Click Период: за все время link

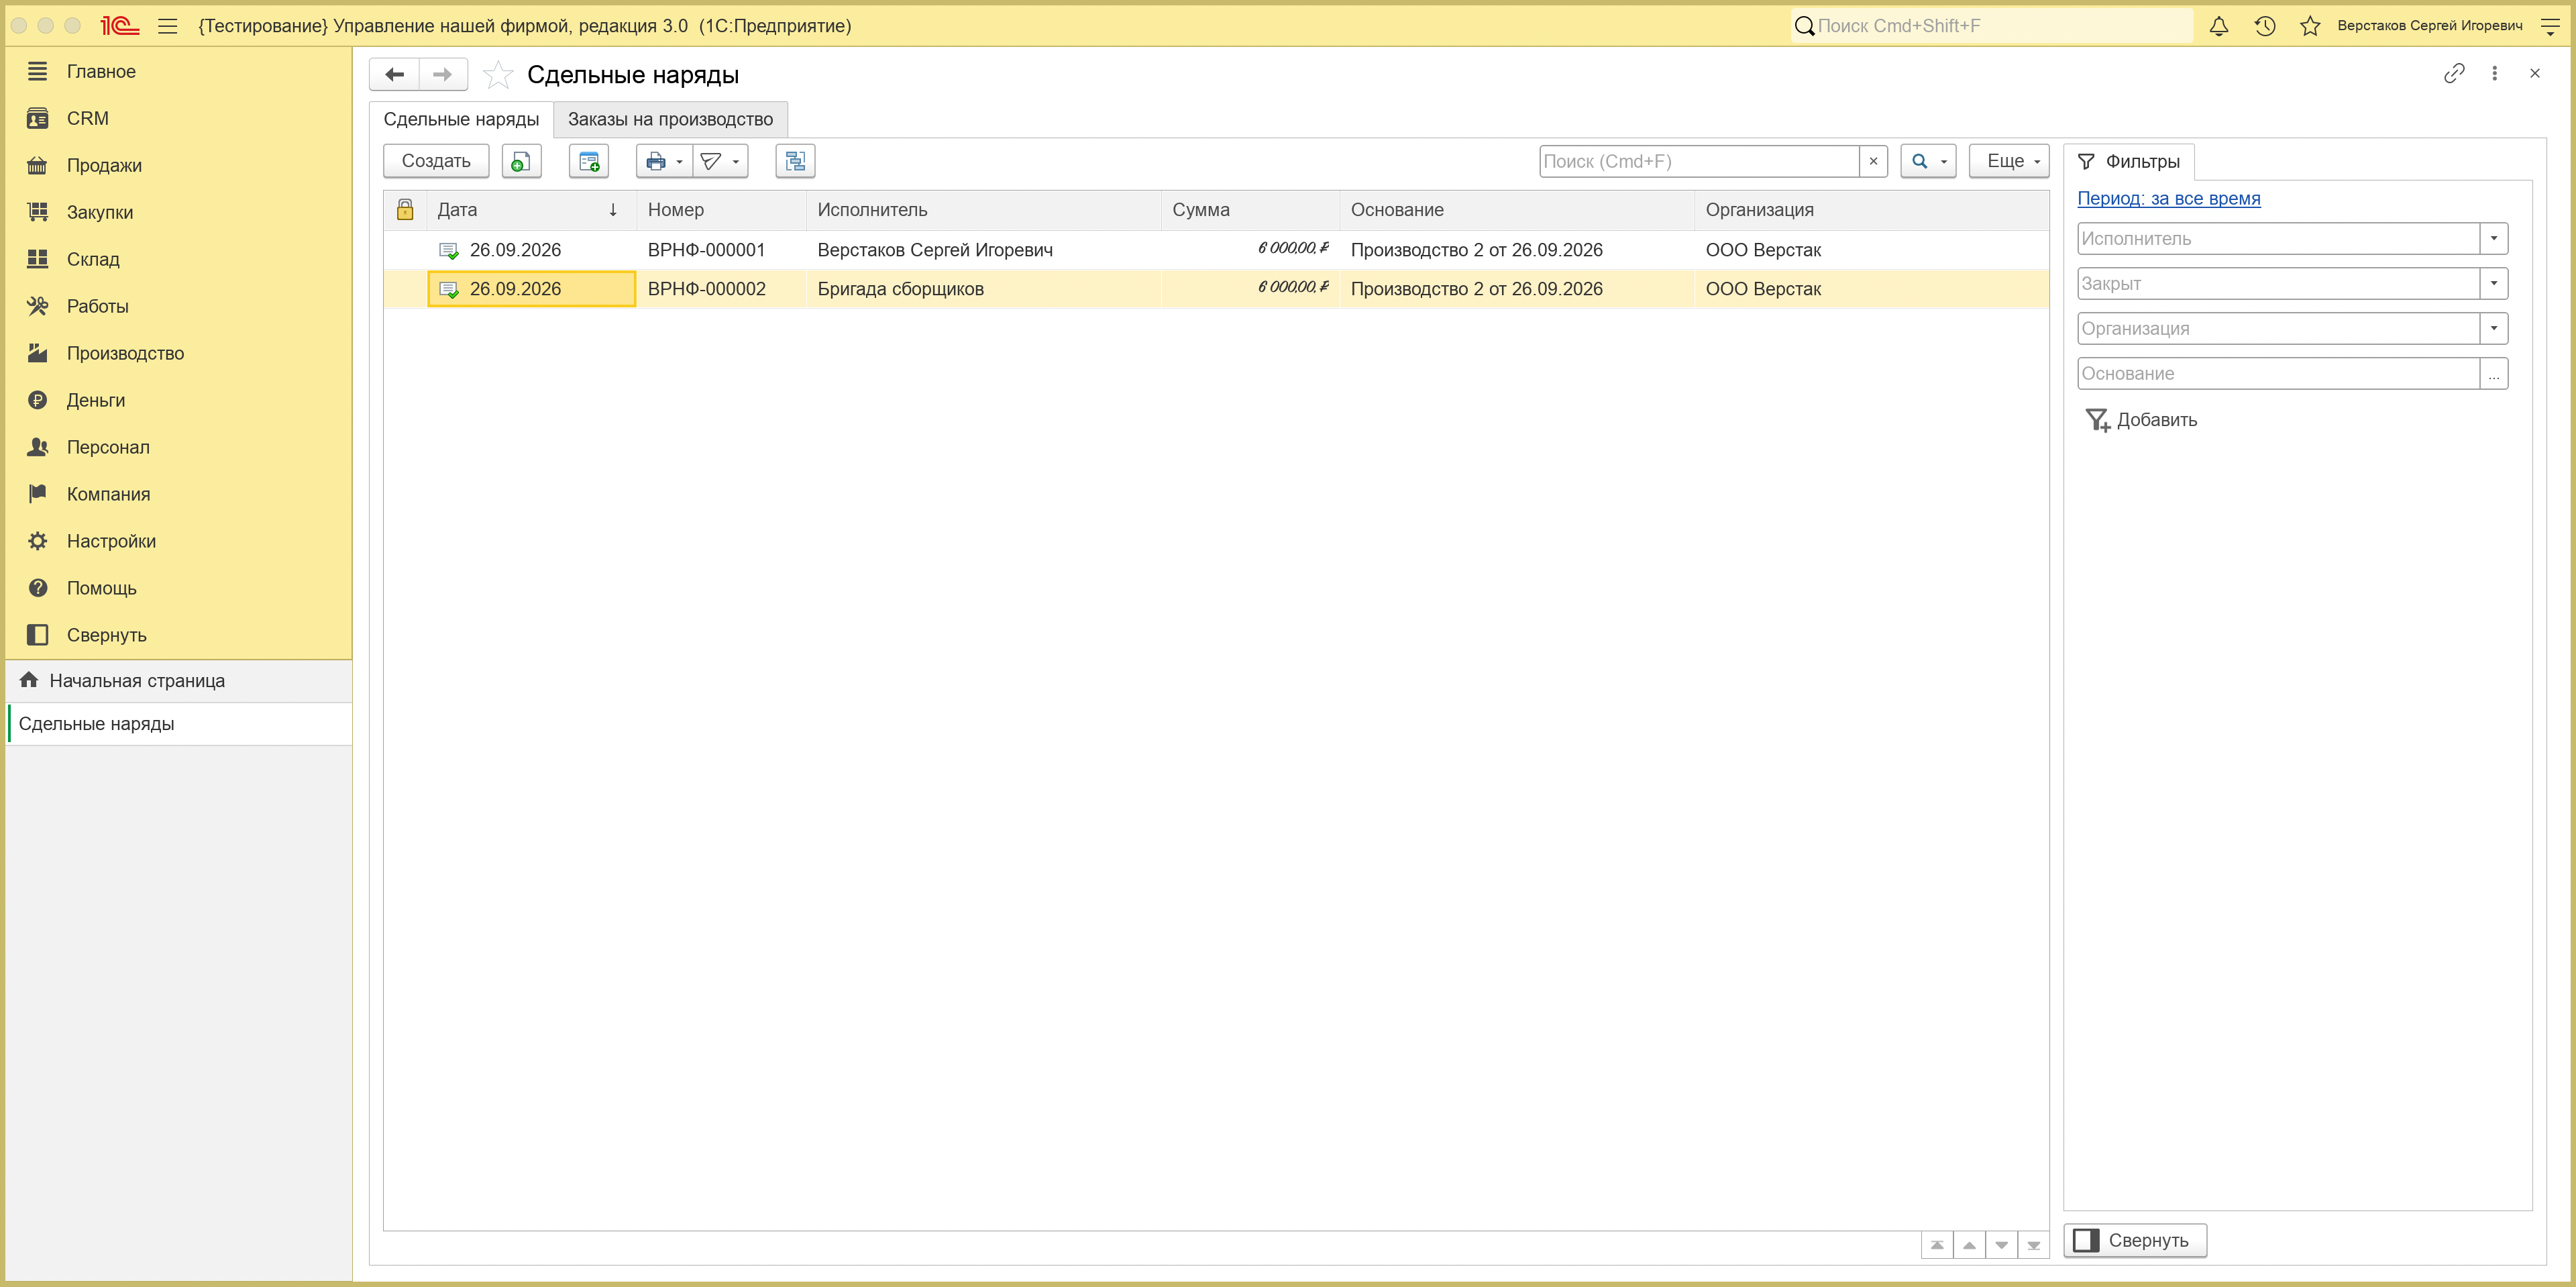coord(2168,198)
